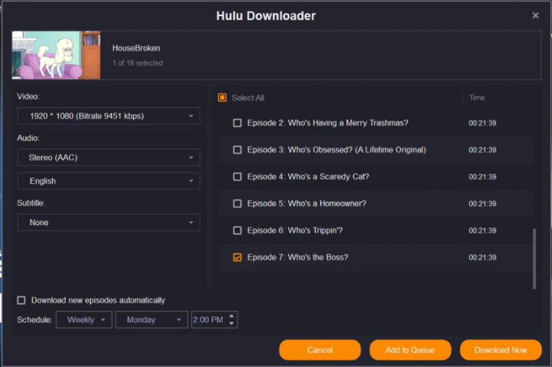Click Episode 5 duration 00:21:39
This screenshot has height=367, width=552.
tap(482, 204)
